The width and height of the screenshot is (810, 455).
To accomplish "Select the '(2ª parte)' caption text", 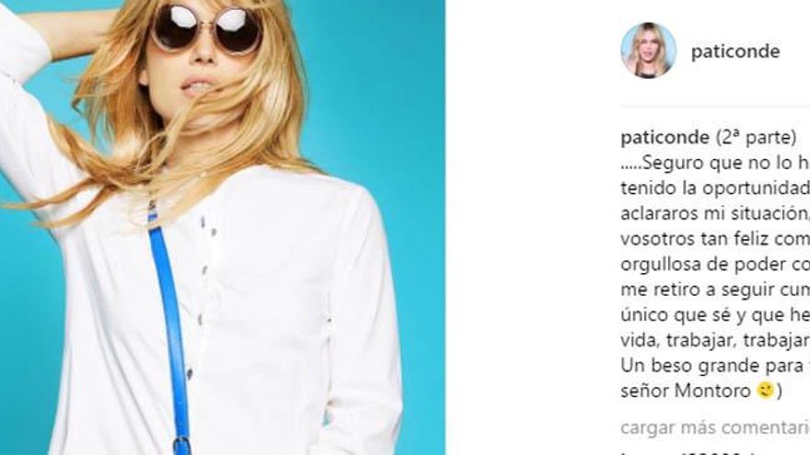I will coord(756,138).
